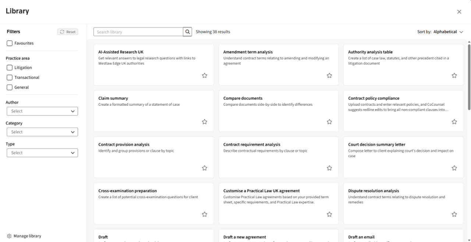Mark Contract policy compliance as favourite
471x242 pixels.
click(454, 122)
